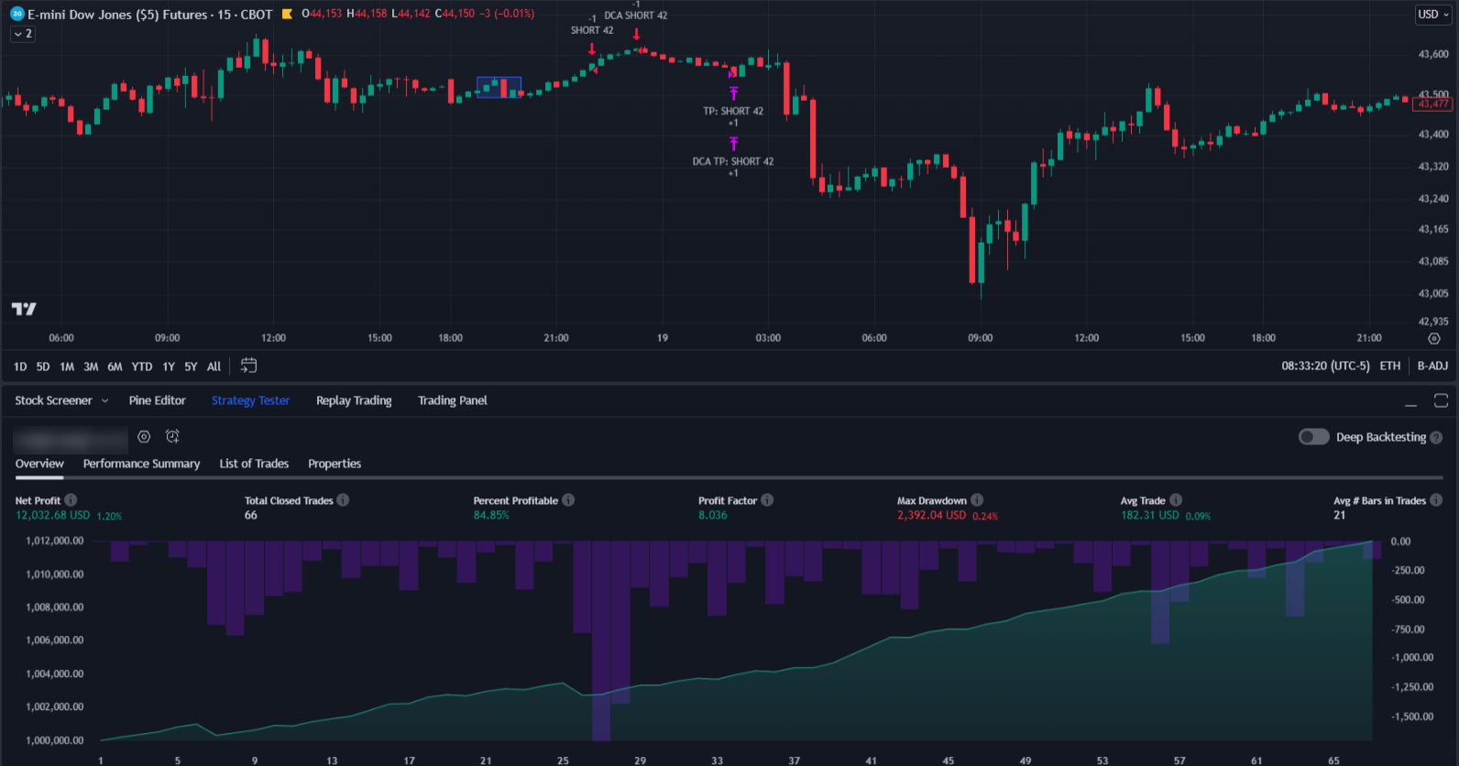Screen dimensions: 1459x766
Task: Open Pine Editor tab
Action: [157, 400]
